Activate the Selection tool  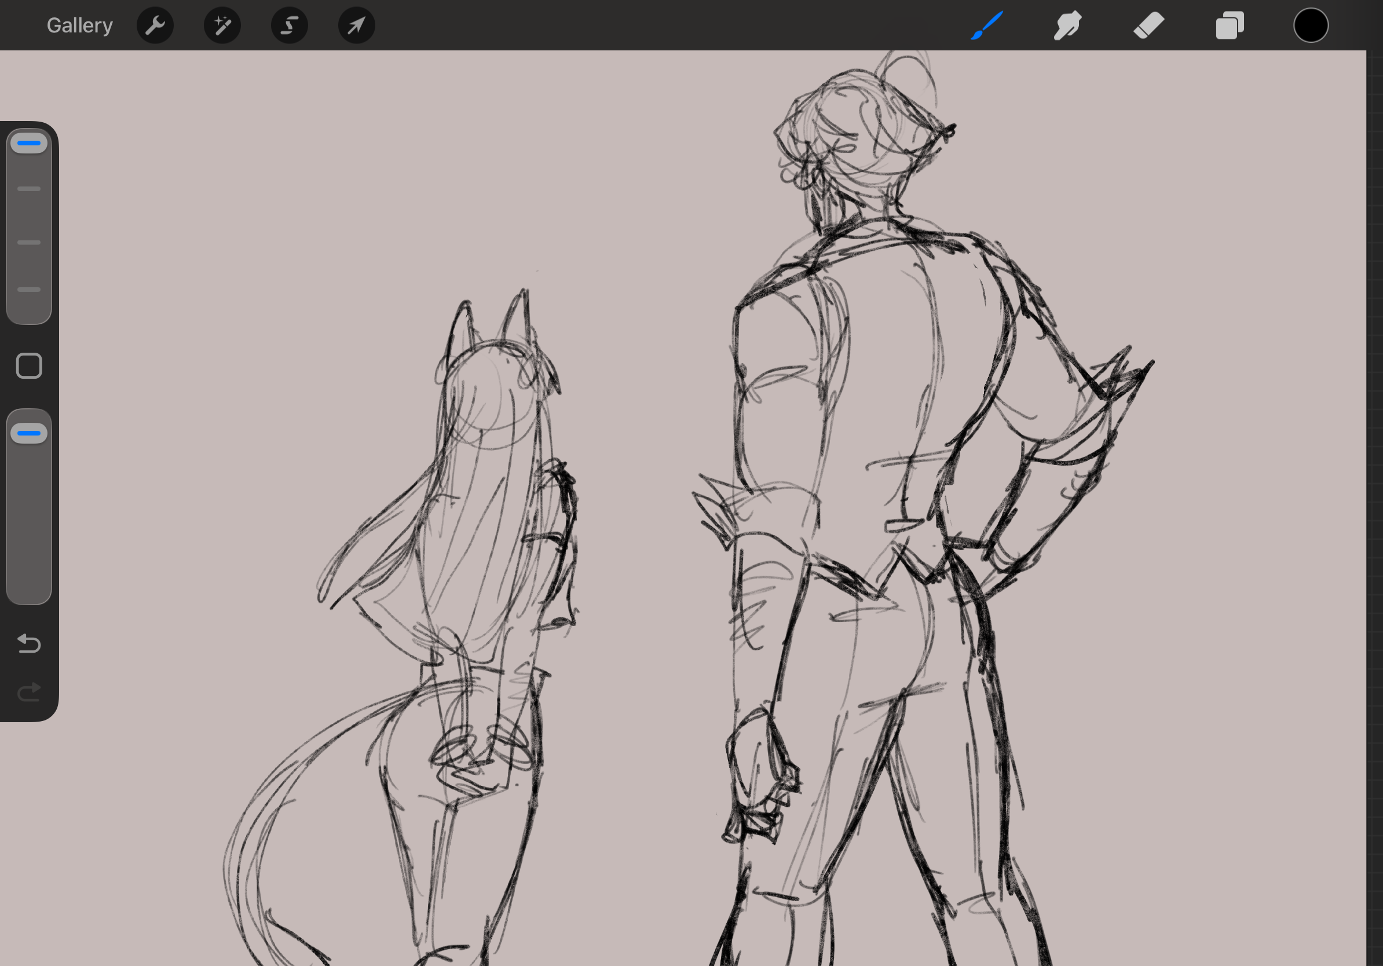coord(290,25)
